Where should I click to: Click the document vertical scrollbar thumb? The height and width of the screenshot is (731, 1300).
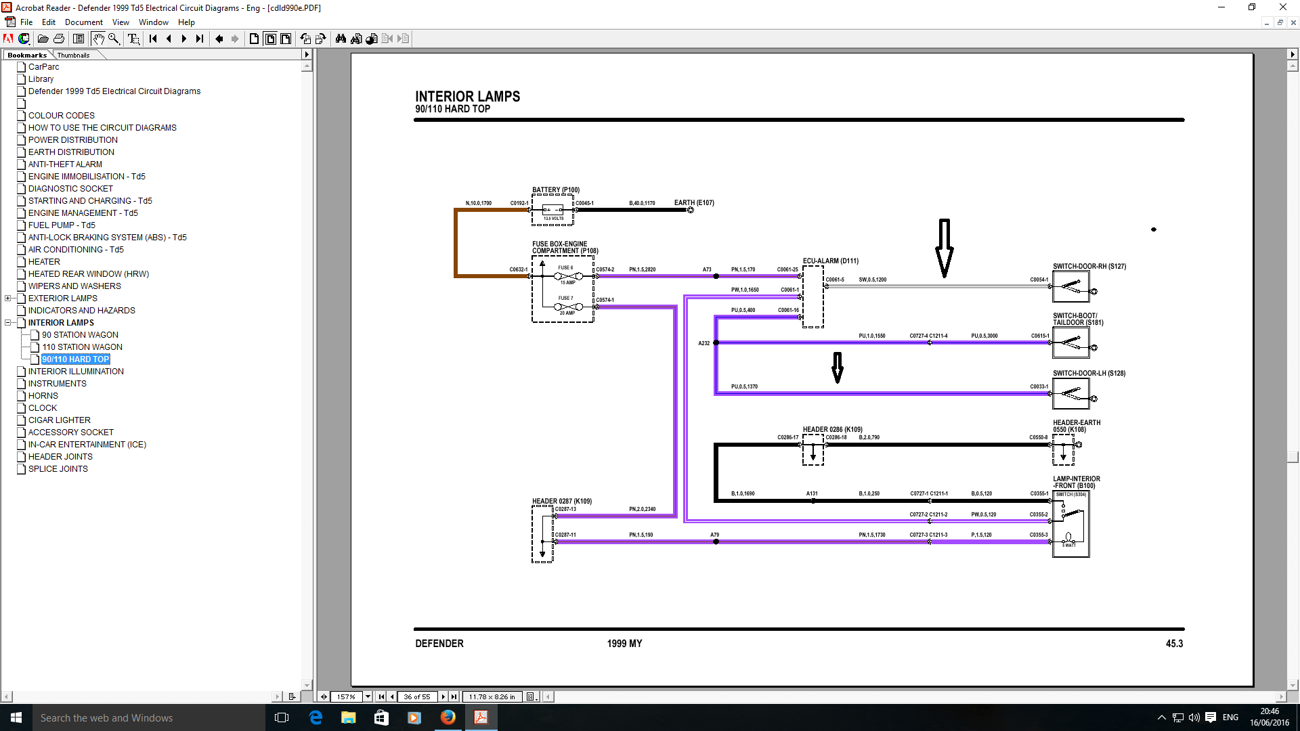(1293, 457)
